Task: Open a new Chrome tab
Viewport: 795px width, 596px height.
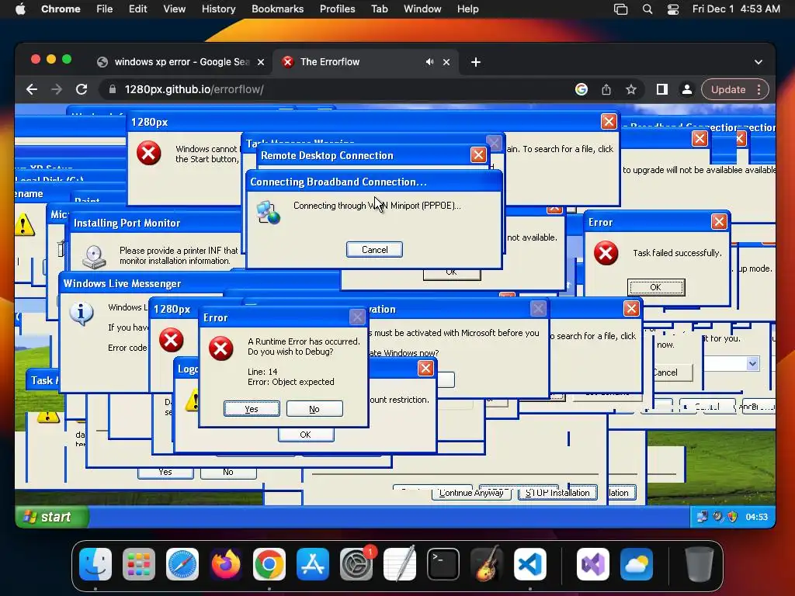Action: pos(476,62)
